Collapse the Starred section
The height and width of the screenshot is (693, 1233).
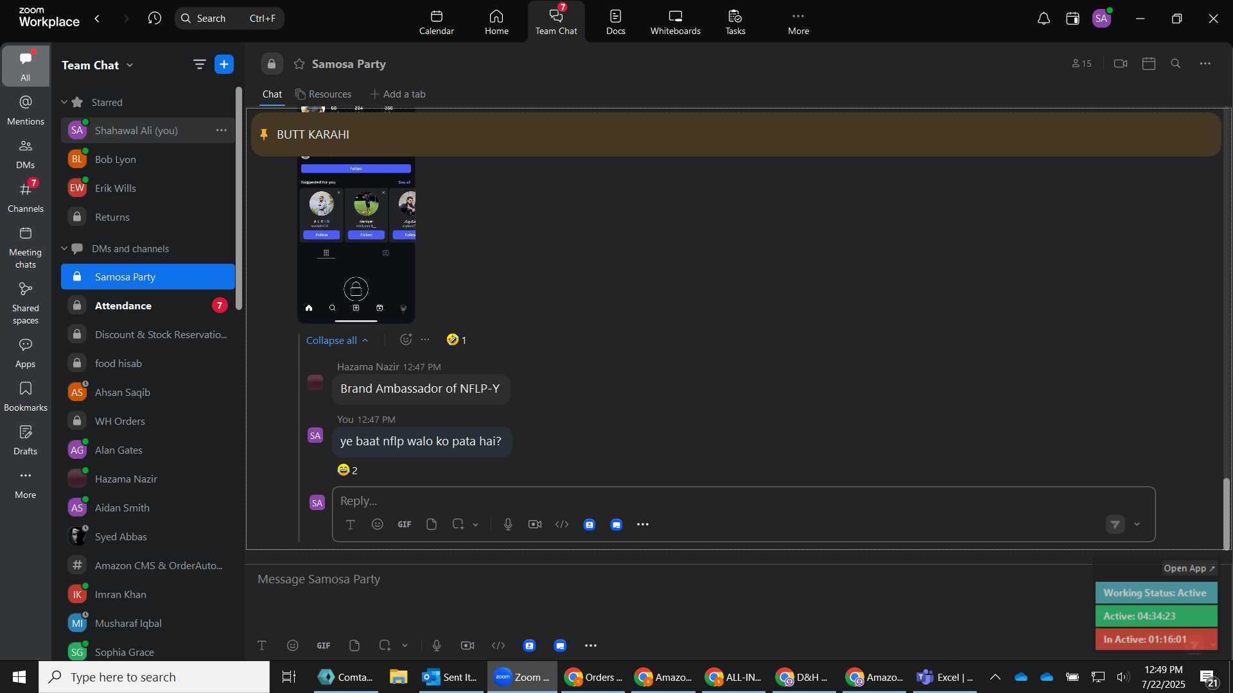point(64,102)
